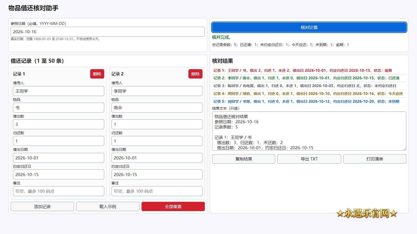This screenshot has width=417, height=234.
Task: Focus 记录 2 借用人 field 李同学
Action: click(157, 91)
